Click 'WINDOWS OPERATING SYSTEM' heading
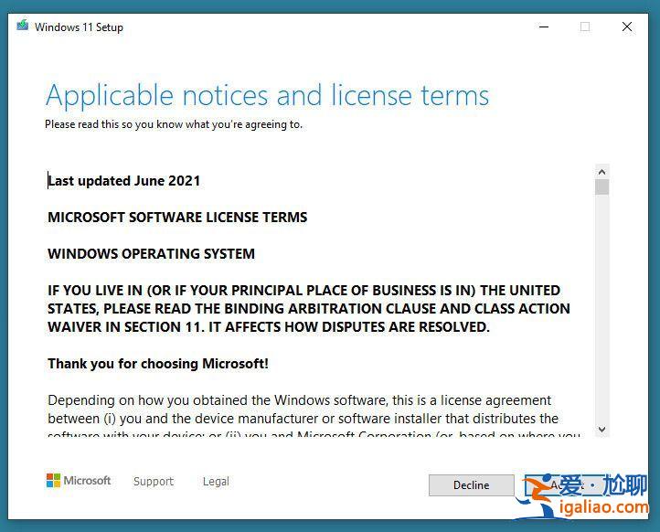This screenshot has width=660, height=532. (x=151, y=254)
